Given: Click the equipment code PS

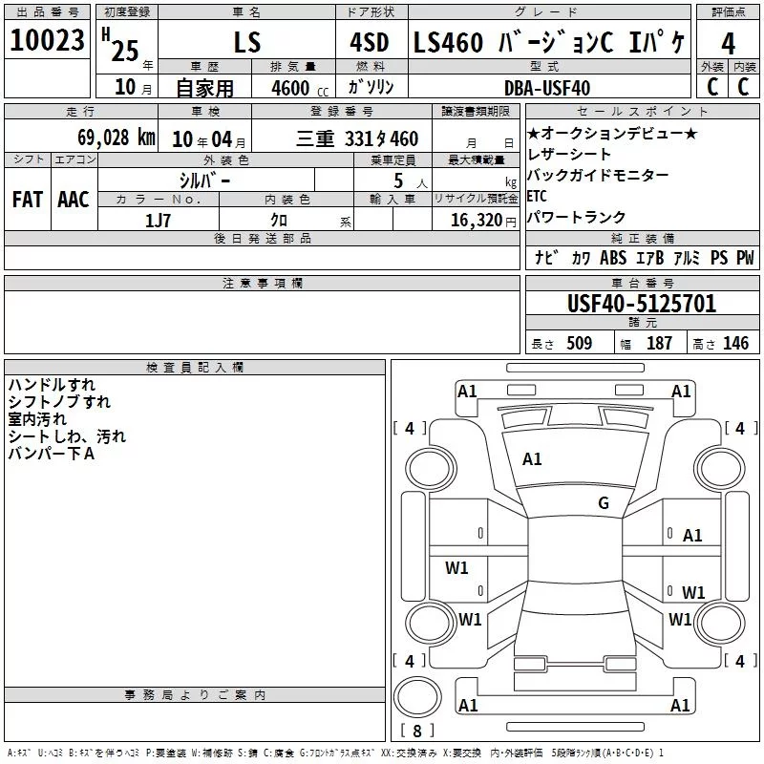Looking at the screenshot, I should (x=719, y=258).
